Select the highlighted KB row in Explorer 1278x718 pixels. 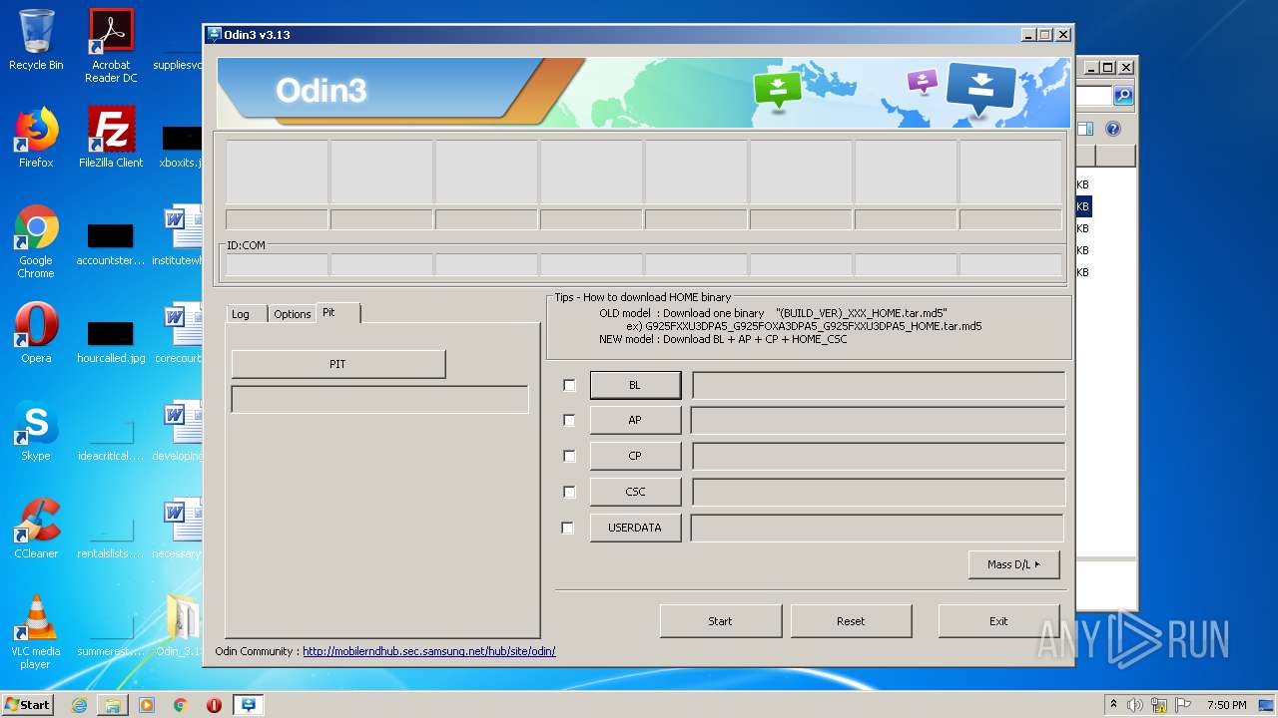click(x=1082, y=206)
